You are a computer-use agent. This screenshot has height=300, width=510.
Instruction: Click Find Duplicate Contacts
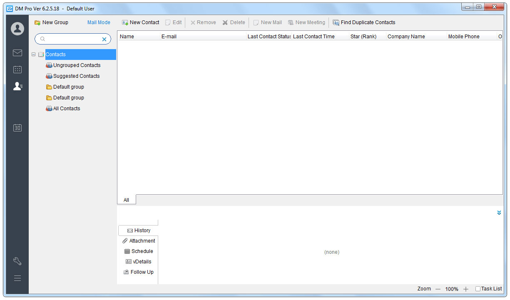coord(364,22)
